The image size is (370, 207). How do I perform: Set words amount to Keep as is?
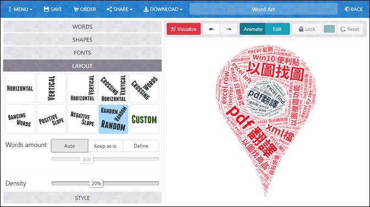[105, 146]
